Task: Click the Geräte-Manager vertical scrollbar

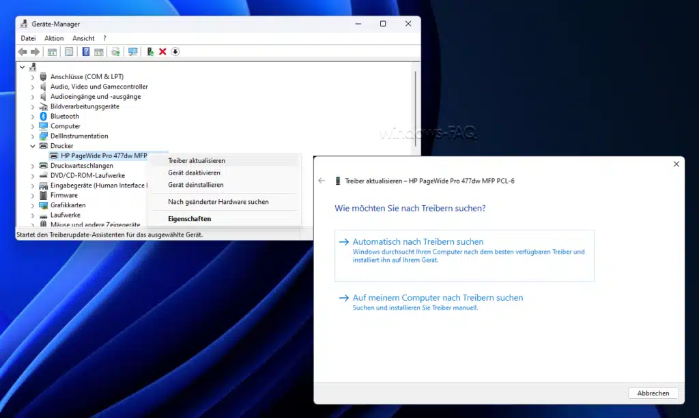Action: (416, 108)
